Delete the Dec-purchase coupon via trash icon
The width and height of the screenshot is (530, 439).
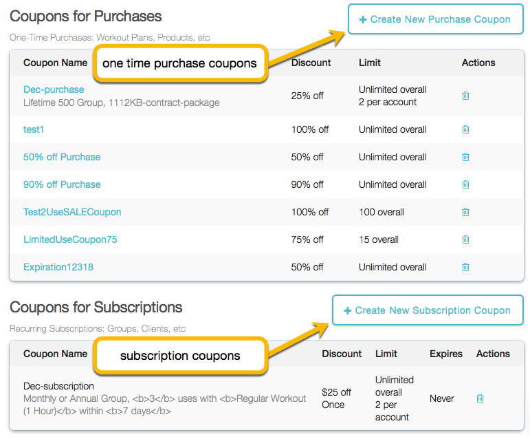click(x=465, y=96)
